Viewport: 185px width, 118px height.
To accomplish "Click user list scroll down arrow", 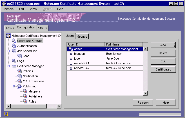I will pos(145,93).
